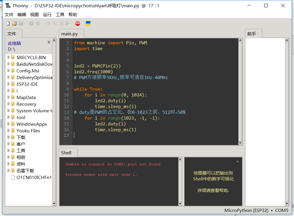The image size is (294, 216).
Task: Close the main.py editor tab
Action: click(x=81, y=34)
